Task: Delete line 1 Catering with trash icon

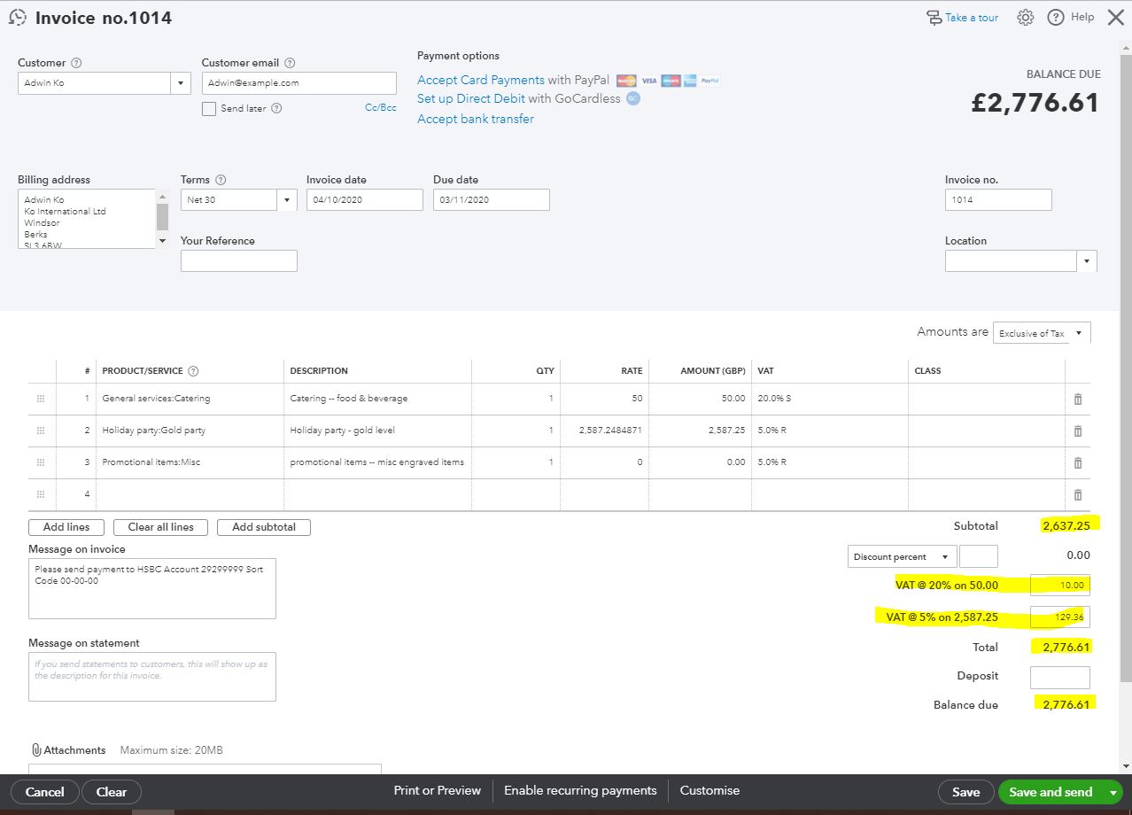Action: click(1078, 400)
